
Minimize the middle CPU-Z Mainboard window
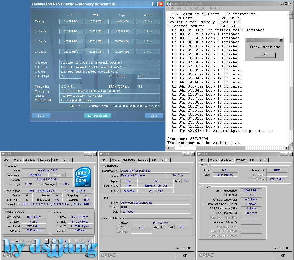(x=184, y=154)
